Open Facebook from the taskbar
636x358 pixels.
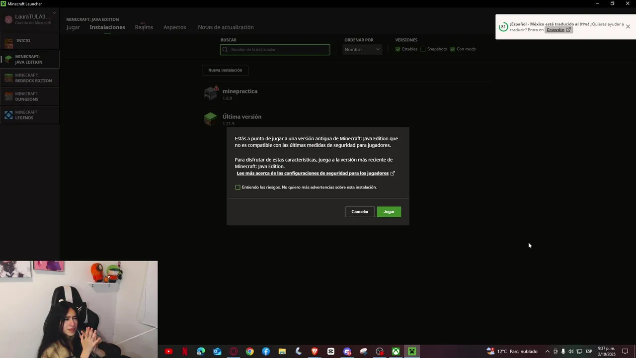[x=266, y=352]
